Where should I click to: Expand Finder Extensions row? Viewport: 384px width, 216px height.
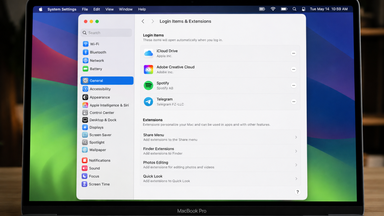pos(220,151)
